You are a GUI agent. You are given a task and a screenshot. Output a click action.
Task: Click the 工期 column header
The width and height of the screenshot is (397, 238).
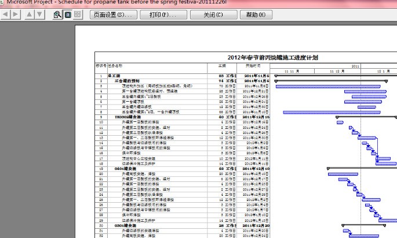click(222, 66)
